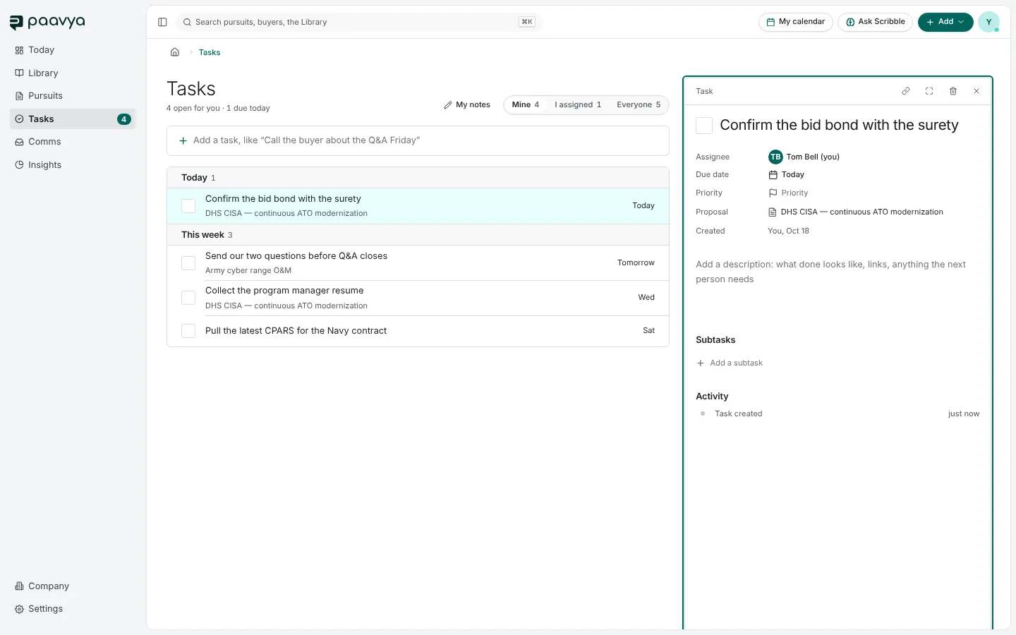Open Ask Scribble
The height and width of the screenshot is (635, 1016).
click(876, 22)
